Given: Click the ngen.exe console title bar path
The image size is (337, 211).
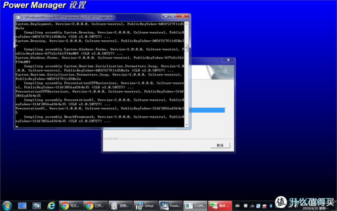Looking at the screenshot, I should click(x=67, y=17).
